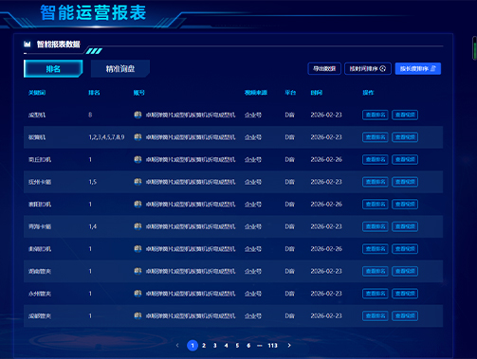Click the pagination ellipsis for more pages

click(260, 346)
